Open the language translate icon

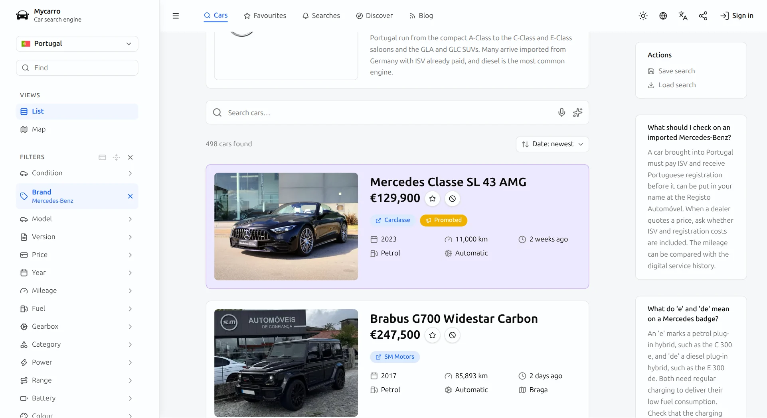point(683,16)
